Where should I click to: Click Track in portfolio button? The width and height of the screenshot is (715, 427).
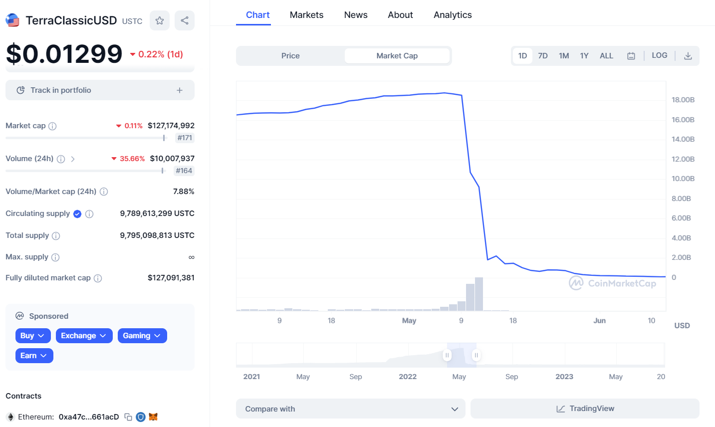[100, 90]
